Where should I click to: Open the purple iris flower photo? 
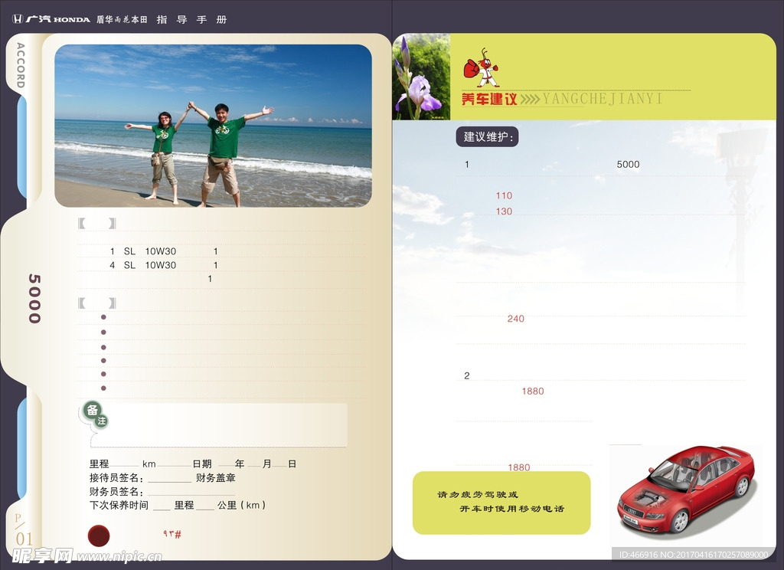[421, 77]
